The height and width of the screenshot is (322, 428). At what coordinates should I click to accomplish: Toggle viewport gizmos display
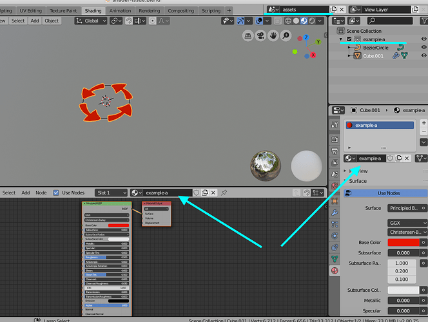click(240, 21)
